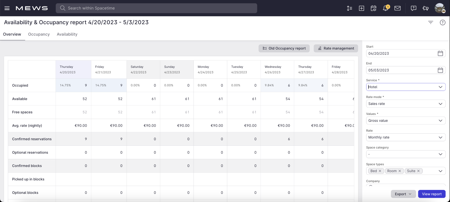The height and width of the screenshot is (202, 450).
Task: Open the hamburger main menu
Action: point(7,8)
